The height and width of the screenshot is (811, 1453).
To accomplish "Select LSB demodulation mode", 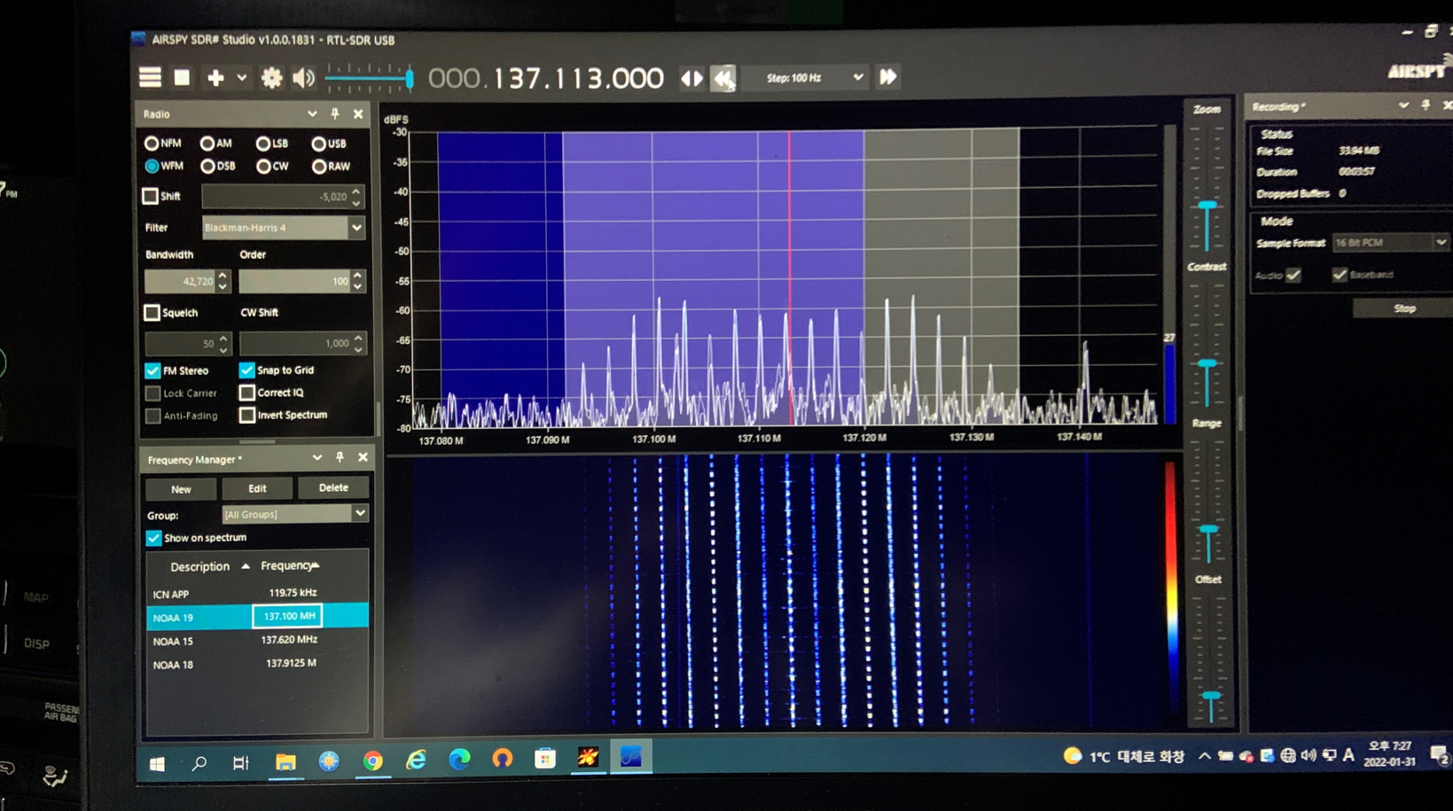I will point(263,143).
